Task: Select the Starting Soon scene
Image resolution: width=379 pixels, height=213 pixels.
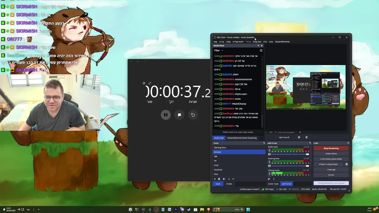Action: tap(239, 148)
